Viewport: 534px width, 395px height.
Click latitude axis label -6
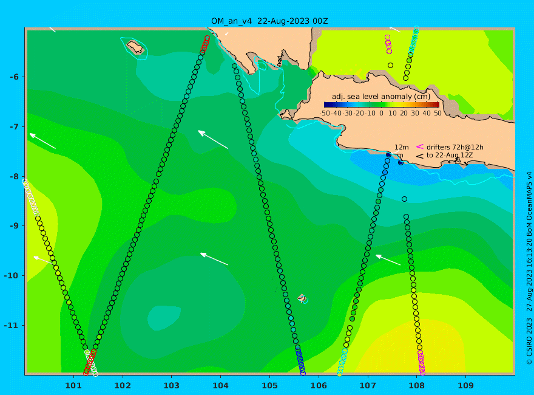click(15, 77)
